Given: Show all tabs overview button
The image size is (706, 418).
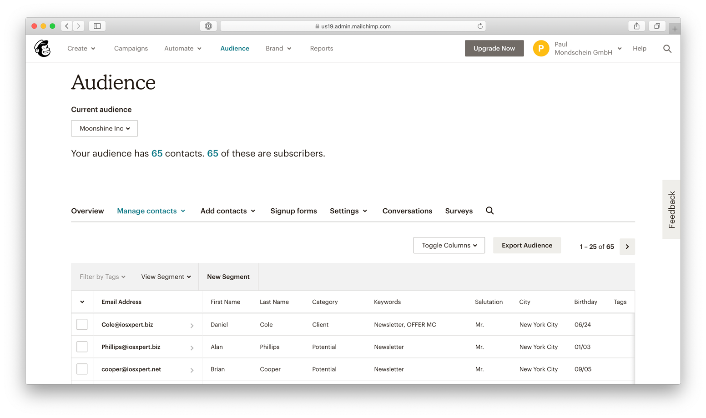Looking at the screenshot, I should pyautogui.click(x=657, y=26).
